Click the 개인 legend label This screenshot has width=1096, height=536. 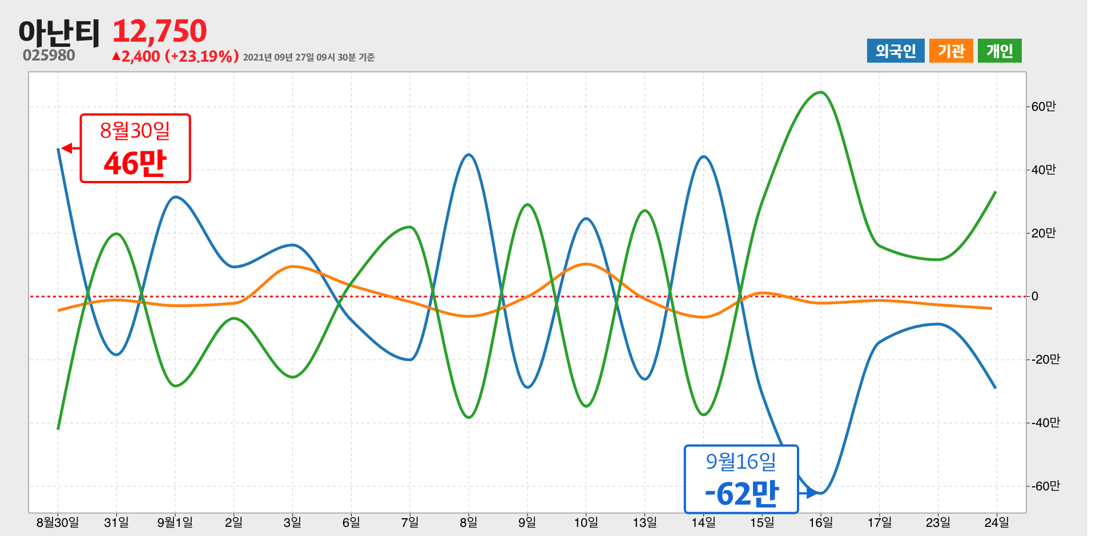1000,51
